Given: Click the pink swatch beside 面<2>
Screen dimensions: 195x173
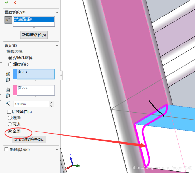Looking at the screenshot, I should (x=15, y=90).
